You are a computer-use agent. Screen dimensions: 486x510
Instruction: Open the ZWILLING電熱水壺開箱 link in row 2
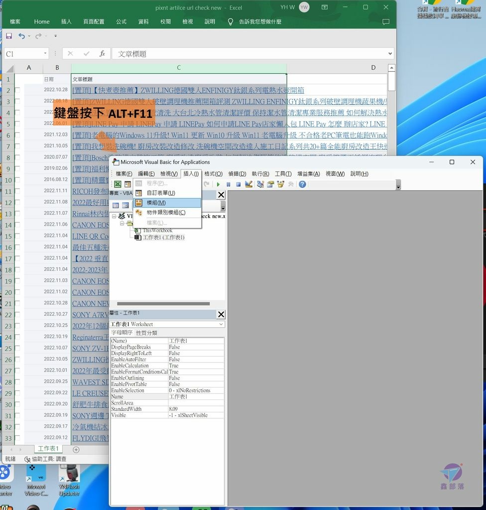[x=188, y=90]
